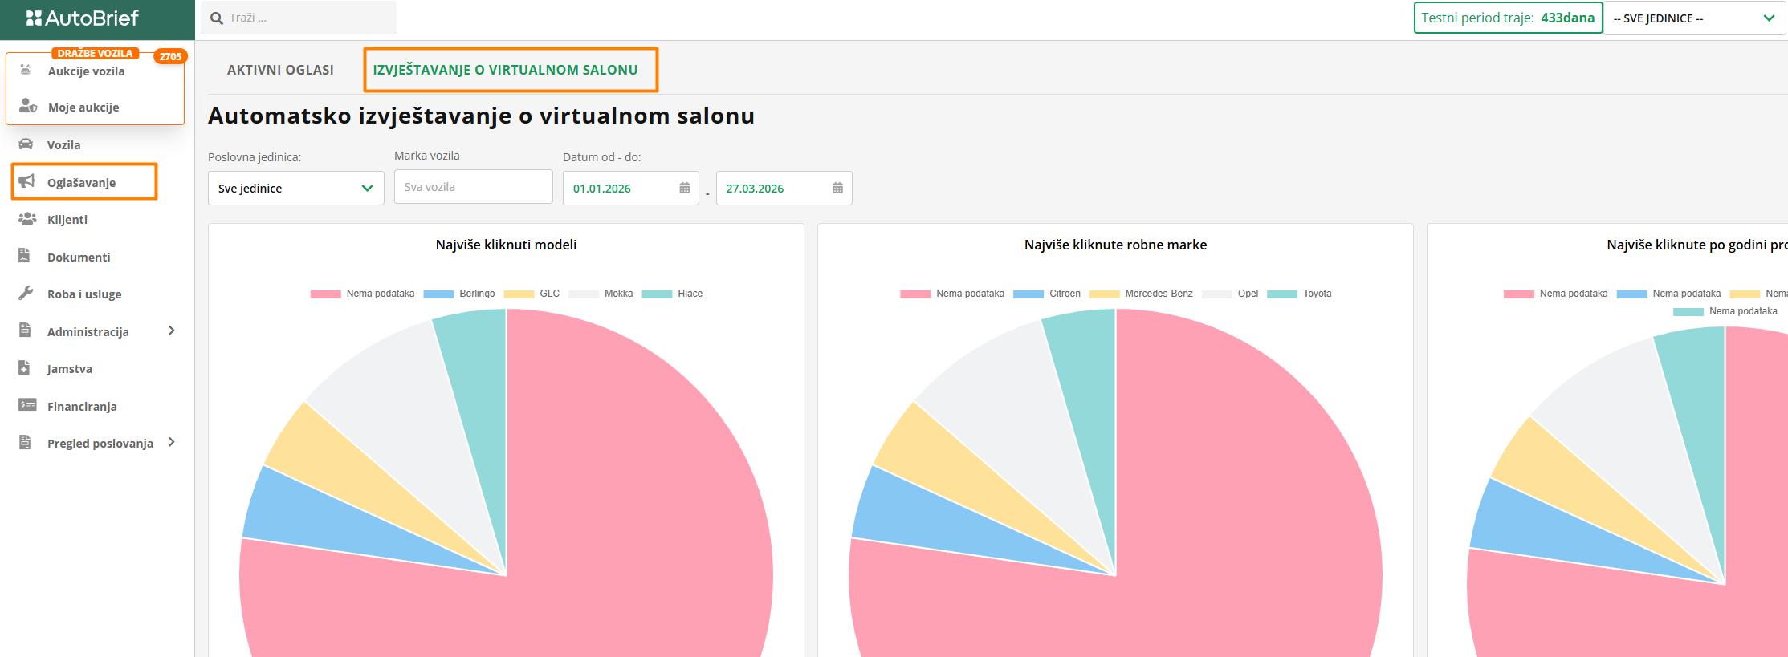Open Financiranja from sidebar
The width and height of the screenshot is (1788, 657).
point(82,406)
